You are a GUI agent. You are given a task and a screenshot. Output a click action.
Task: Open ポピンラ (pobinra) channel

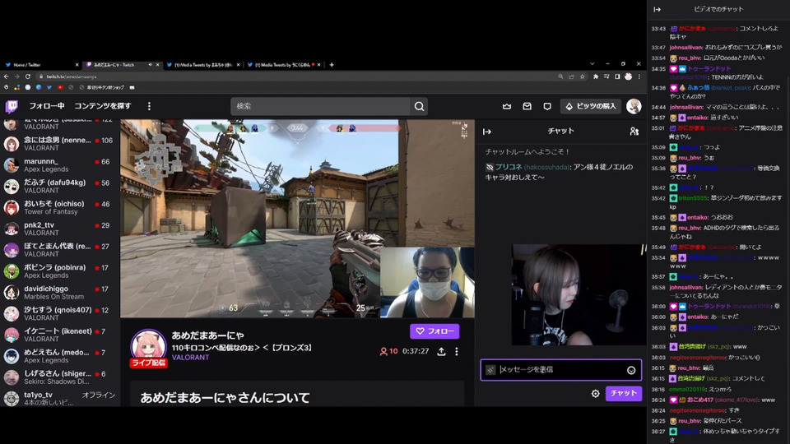(x=59, y=271)
